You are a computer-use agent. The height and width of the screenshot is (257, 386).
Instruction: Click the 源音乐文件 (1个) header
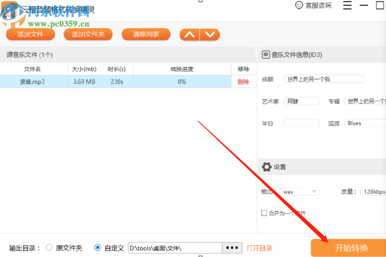(x=30, y=55)
